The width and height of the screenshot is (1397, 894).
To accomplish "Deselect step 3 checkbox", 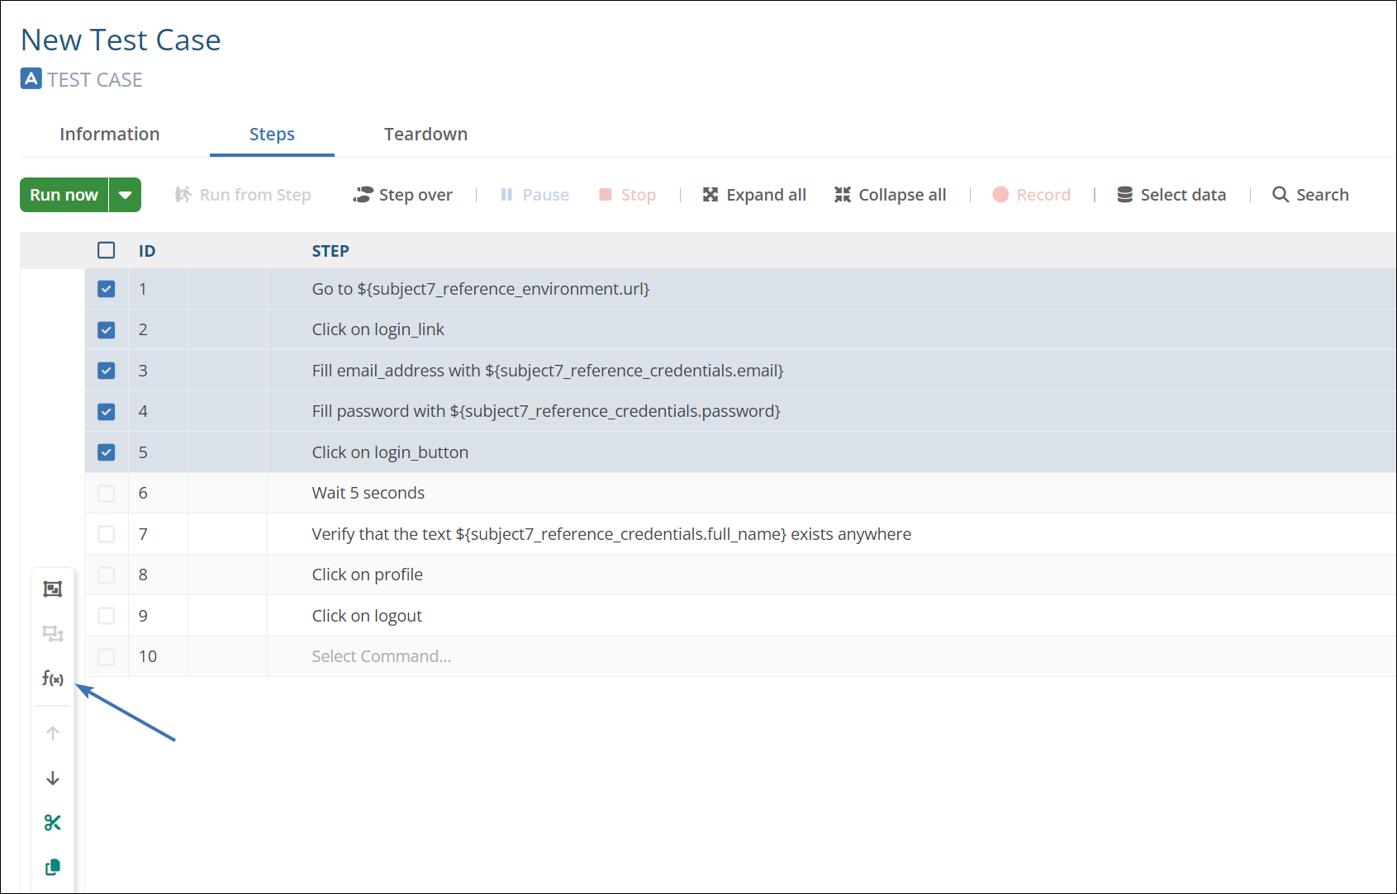I will (x=107, y=371).
